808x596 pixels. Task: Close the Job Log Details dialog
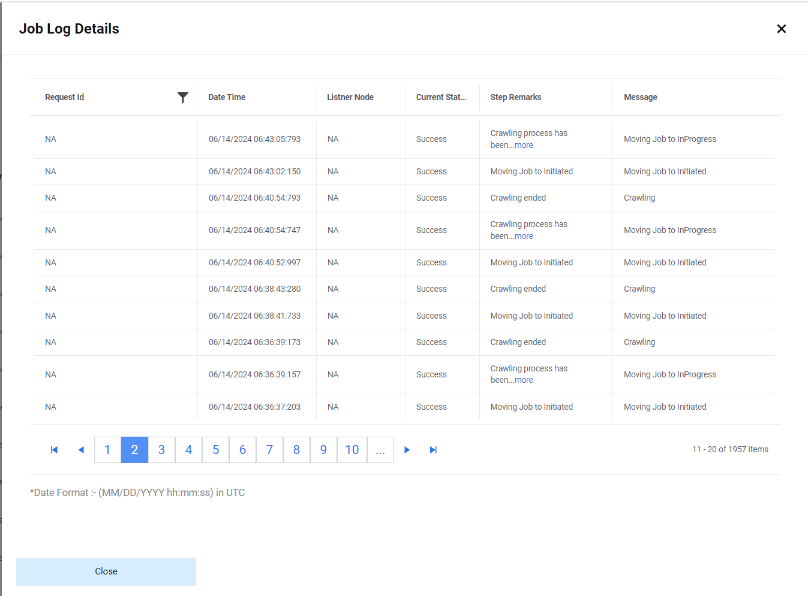tap(781, 29)
